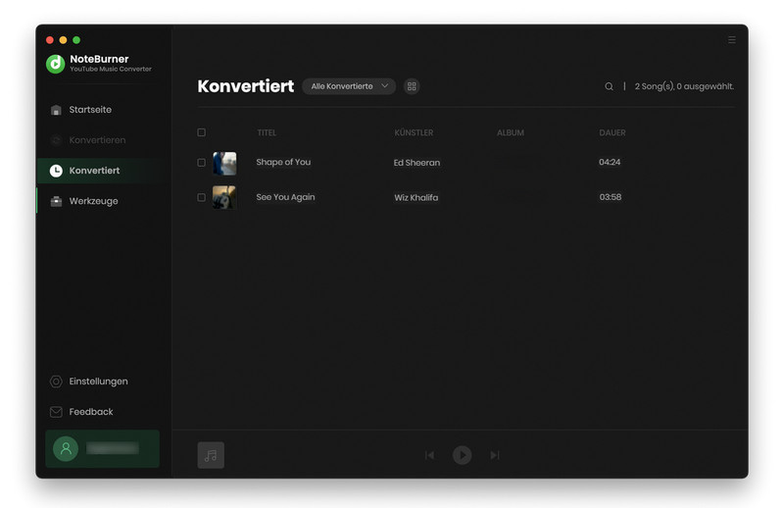Viewport: 784px width, 508px height.
Task: Switch to grid view layout
Action: (412, 86)
